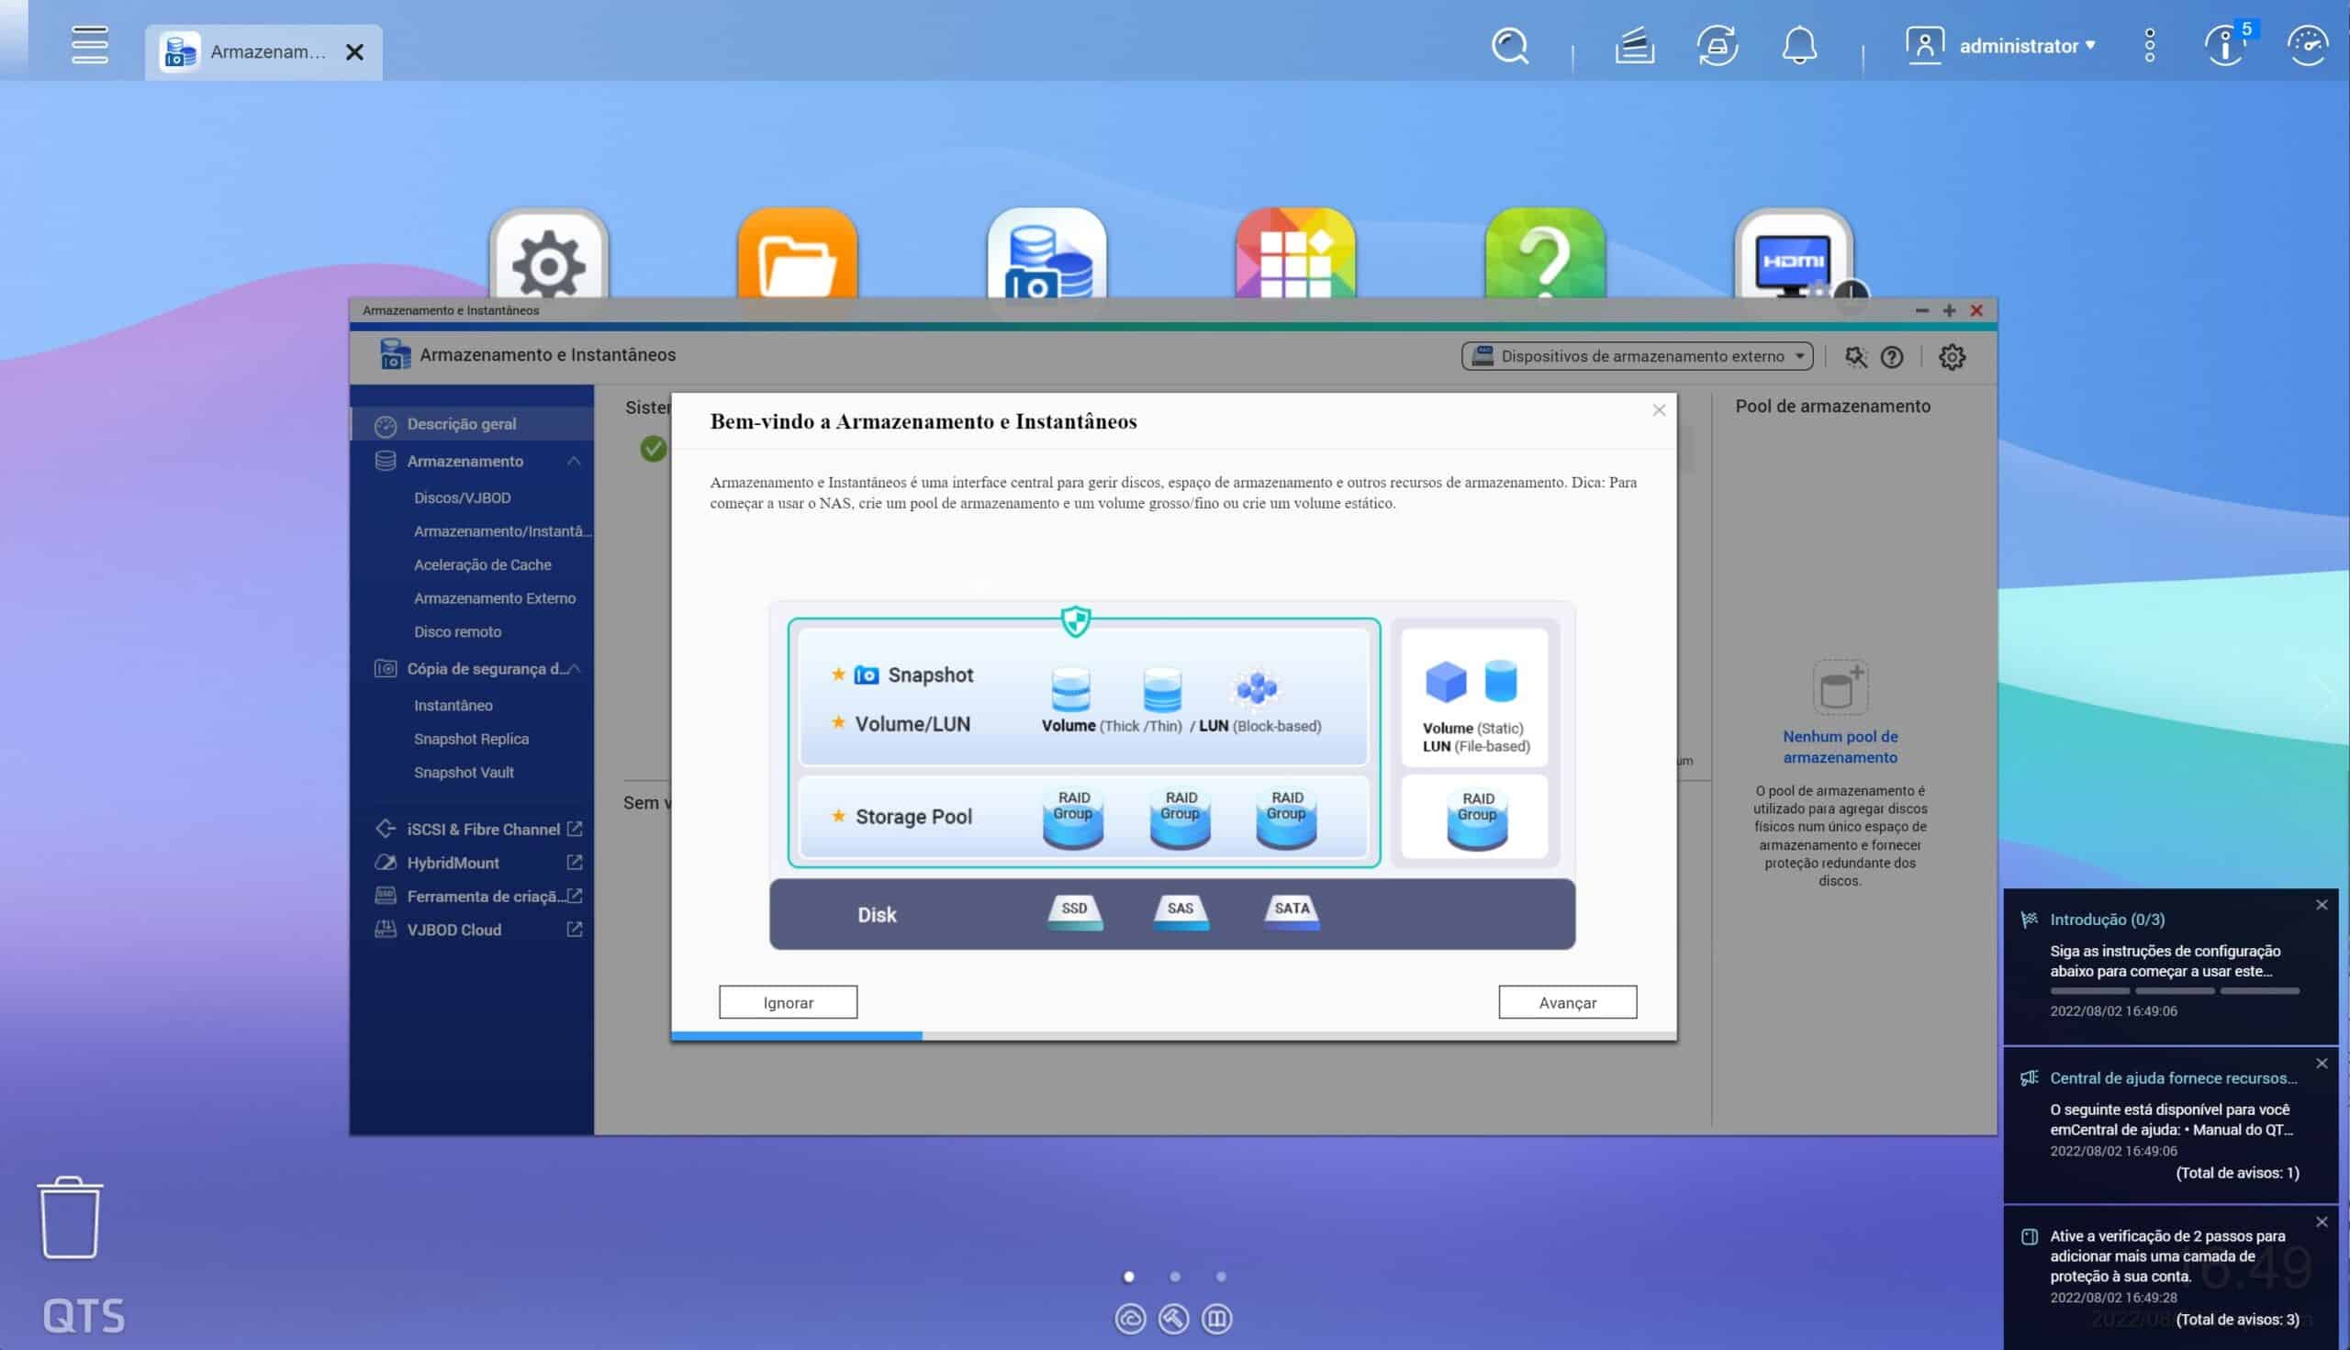Click the help question mark icon in storage window
Image resolution: width=2350 pixels, height=1350 pixels.
[1892, 357]
